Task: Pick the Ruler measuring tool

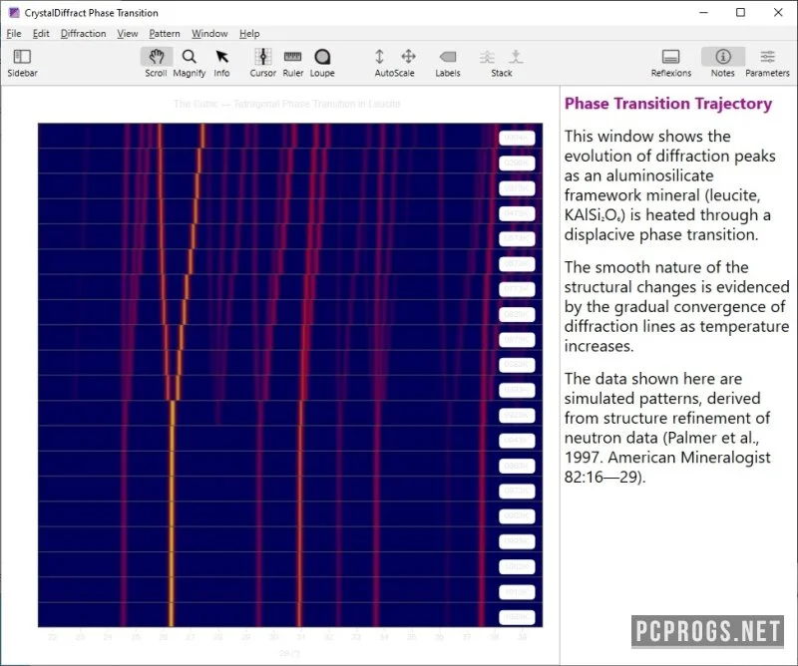Action: 292,63
